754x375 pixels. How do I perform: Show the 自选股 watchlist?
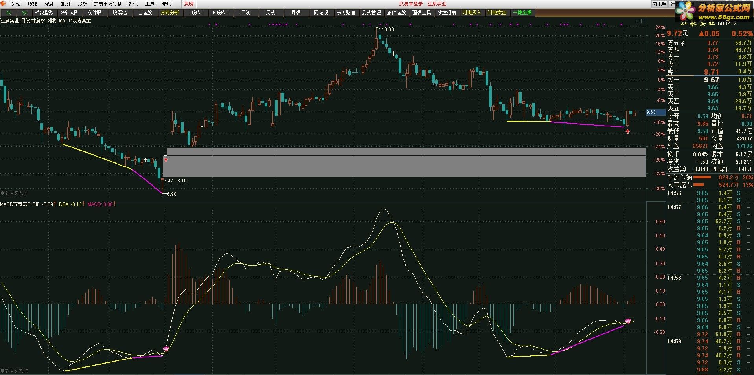(145, 13)
